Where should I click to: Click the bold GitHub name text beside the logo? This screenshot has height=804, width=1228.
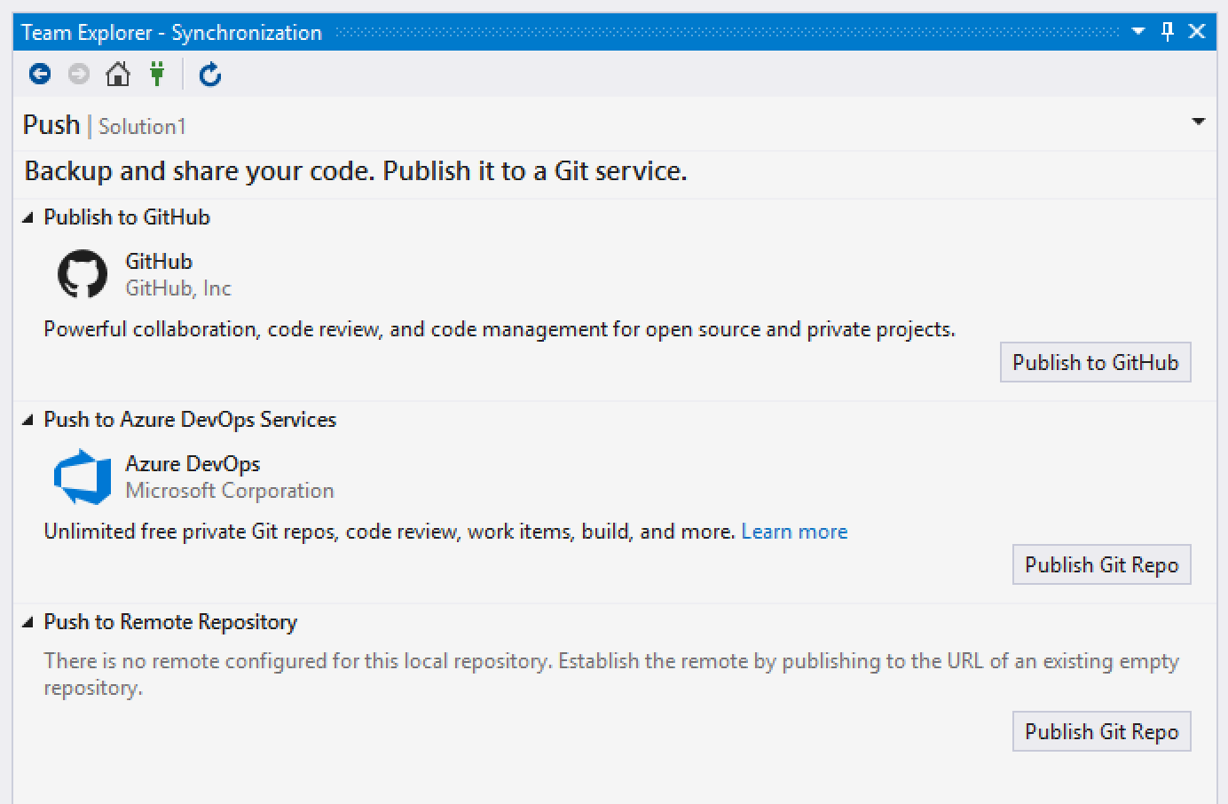[x=159, y=262]
